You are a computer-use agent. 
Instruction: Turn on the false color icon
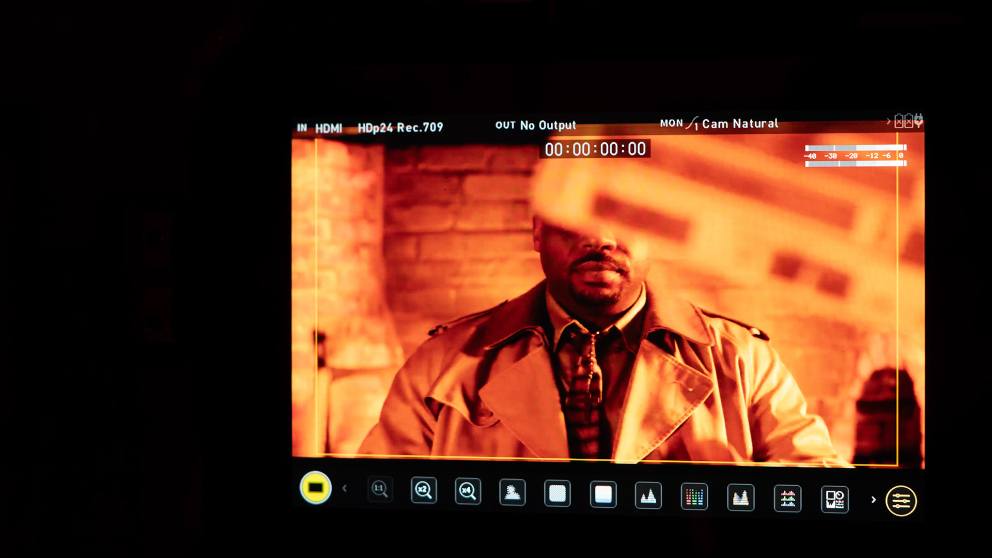603,494
